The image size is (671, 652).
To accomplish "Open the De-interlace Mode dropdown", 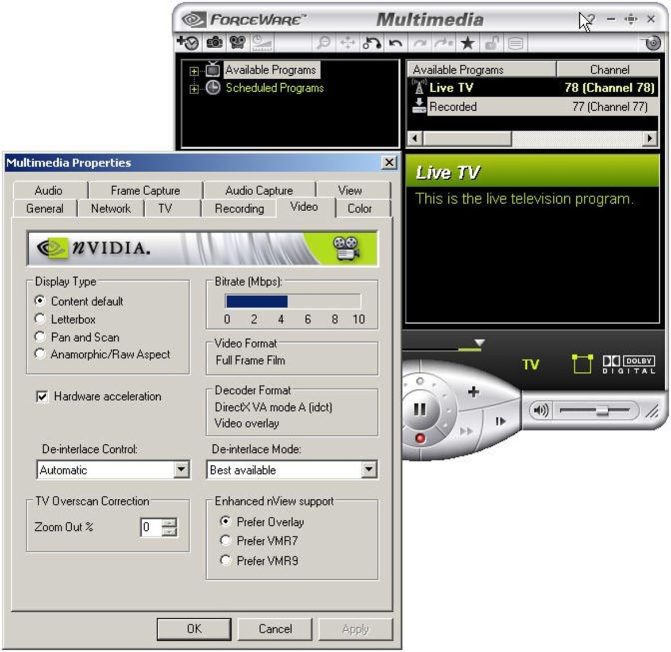I will click(x=369, y=469).
